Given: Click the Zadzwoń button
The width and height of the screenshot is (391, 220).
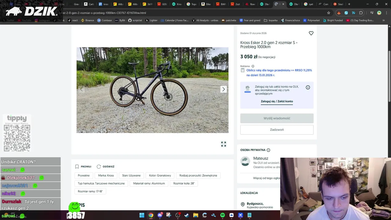Looking at the screenshot, I should [x=277, y=130].
